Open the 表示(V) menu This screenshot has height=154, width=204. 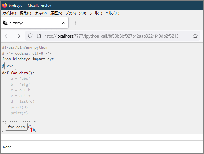coord(41,13)
